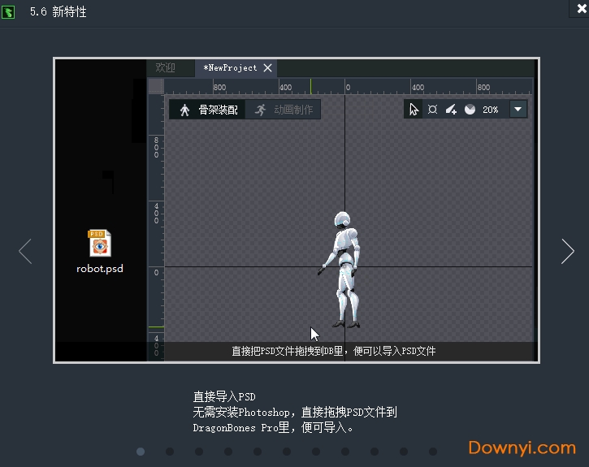Click the ruler origin corner square
This screenshot has width=589, height=467.
click(x=156, y=86)
